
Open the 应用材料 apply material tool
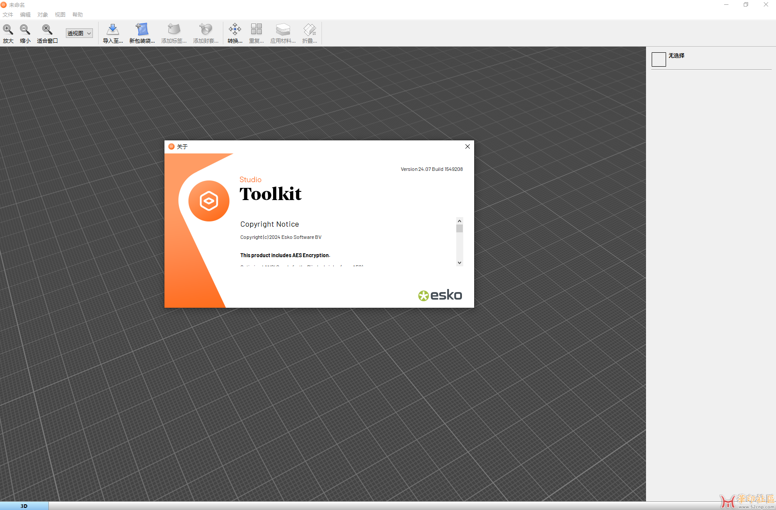click(x=283, y=29)
